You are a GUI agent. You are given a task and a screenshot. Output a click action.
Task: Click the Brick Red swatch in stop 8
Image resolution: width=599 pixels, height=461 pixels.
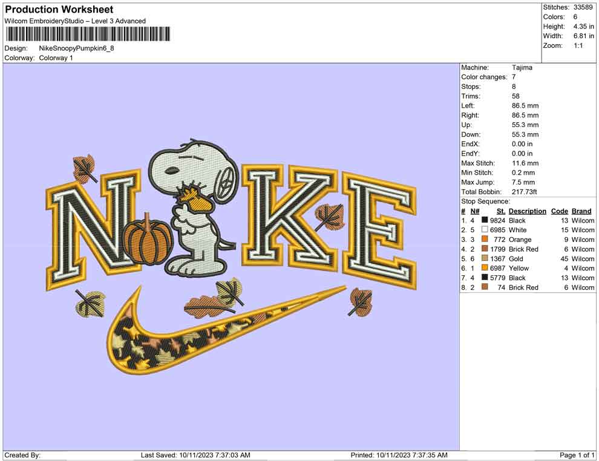click(x=485, y=287)
